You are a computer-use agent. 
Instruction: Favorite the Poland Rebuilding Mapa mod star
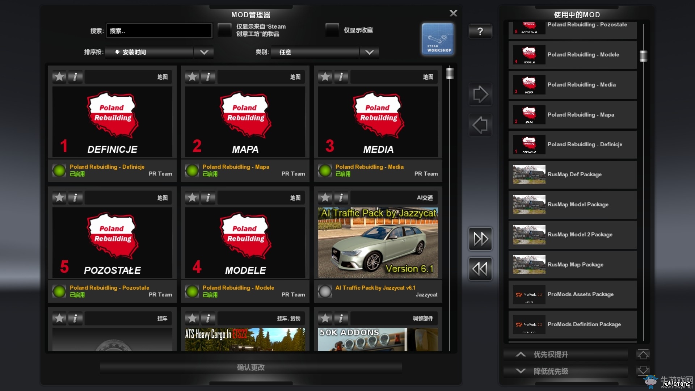192,77
